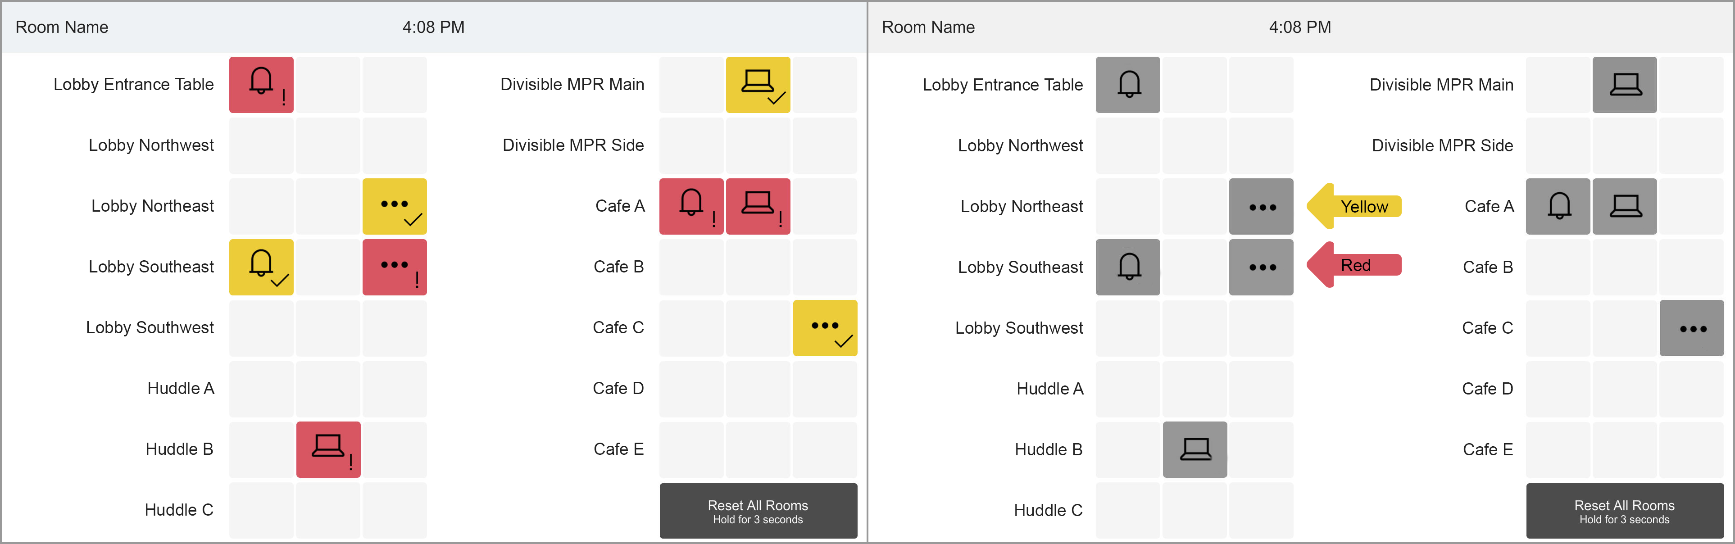The image size is (1735, 544).
Task: Click gray laptop icon for Divisible MPR Main
Action: coord(1625,85)
